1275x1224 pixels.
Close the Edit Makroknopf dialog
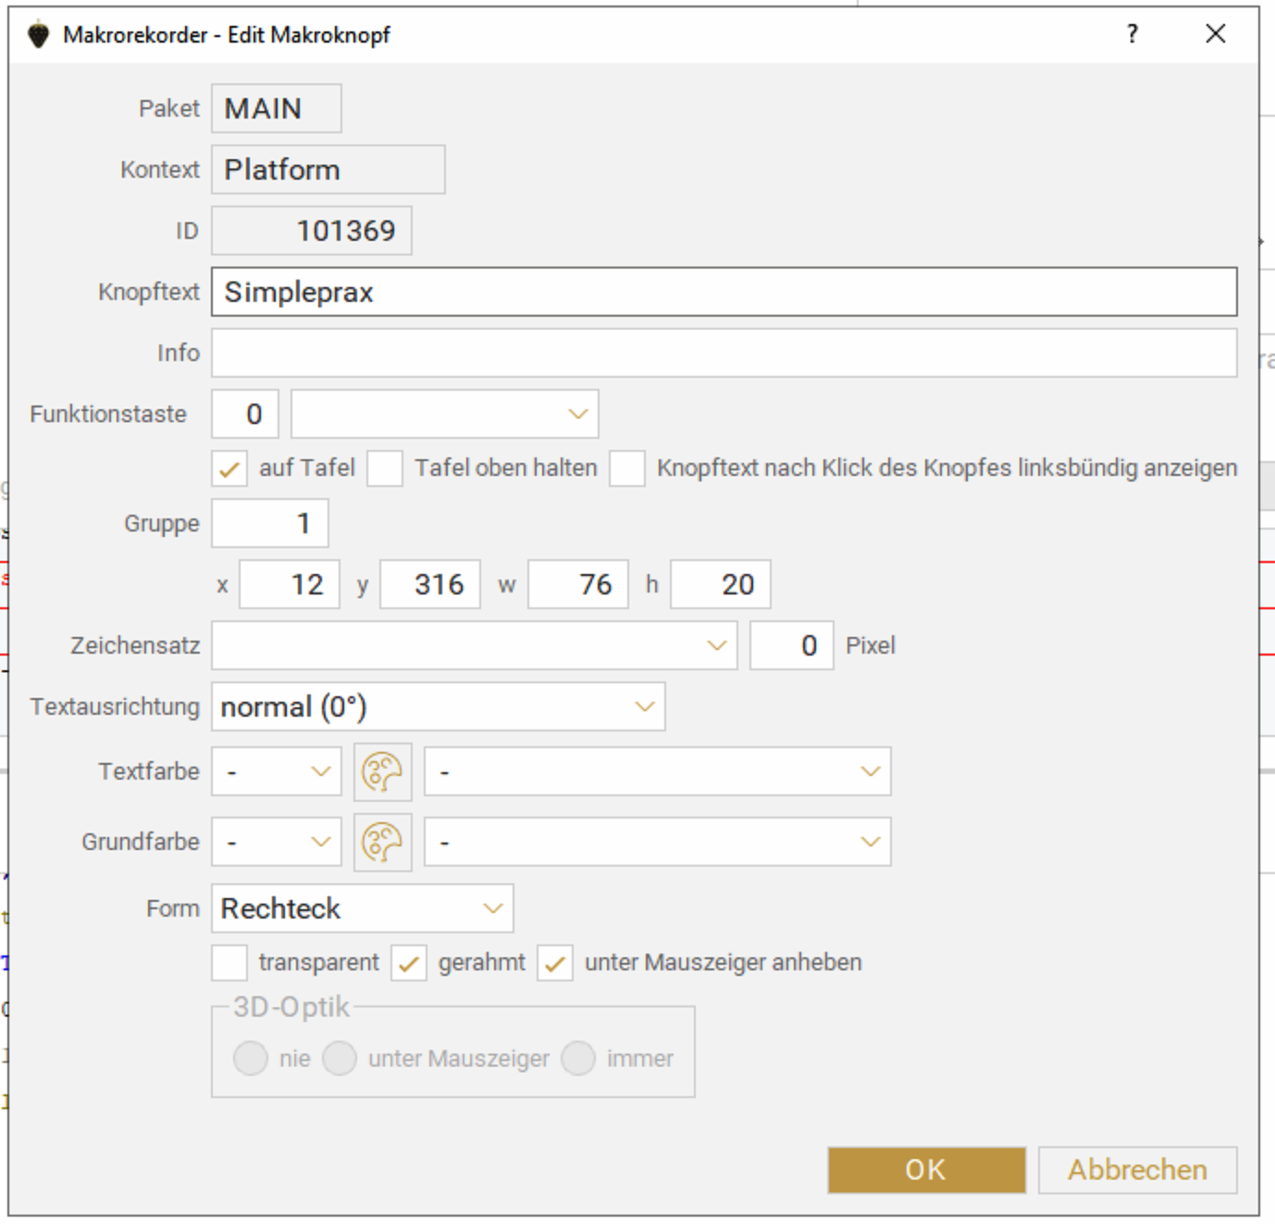(x=1215, y=34)
